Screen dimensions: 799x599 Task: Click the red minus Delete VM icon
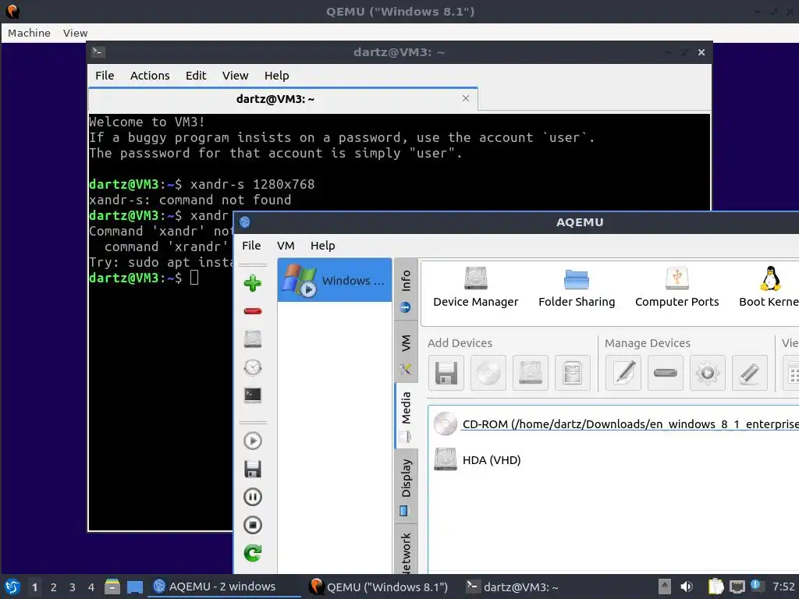pos(253,310)
